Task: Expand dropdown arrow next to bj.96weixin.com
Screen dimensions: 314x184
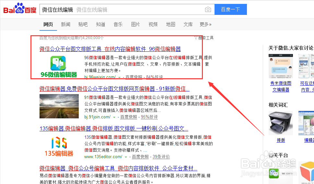Action: tap(119, 77)
